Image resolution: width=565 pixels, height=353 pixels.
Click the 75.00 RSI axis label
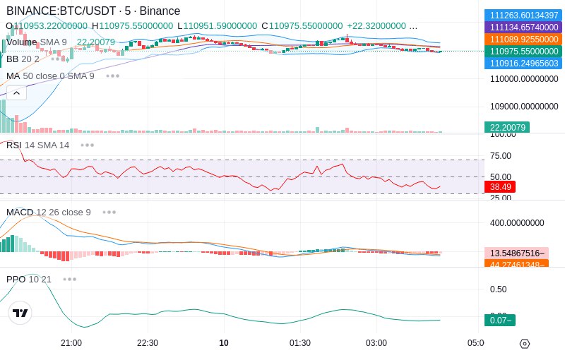501,156
